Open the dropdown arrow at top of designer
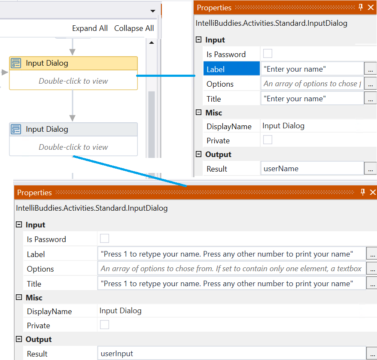377x360 pixels. point(152,11)
